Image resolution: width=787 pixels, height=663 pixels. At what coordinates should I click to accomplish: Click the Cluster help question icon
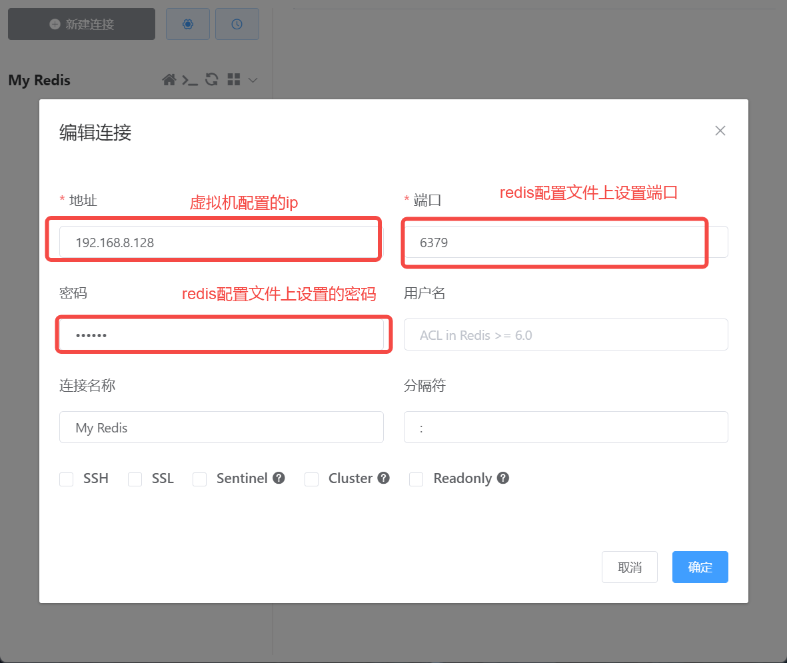tap(383, 478)
